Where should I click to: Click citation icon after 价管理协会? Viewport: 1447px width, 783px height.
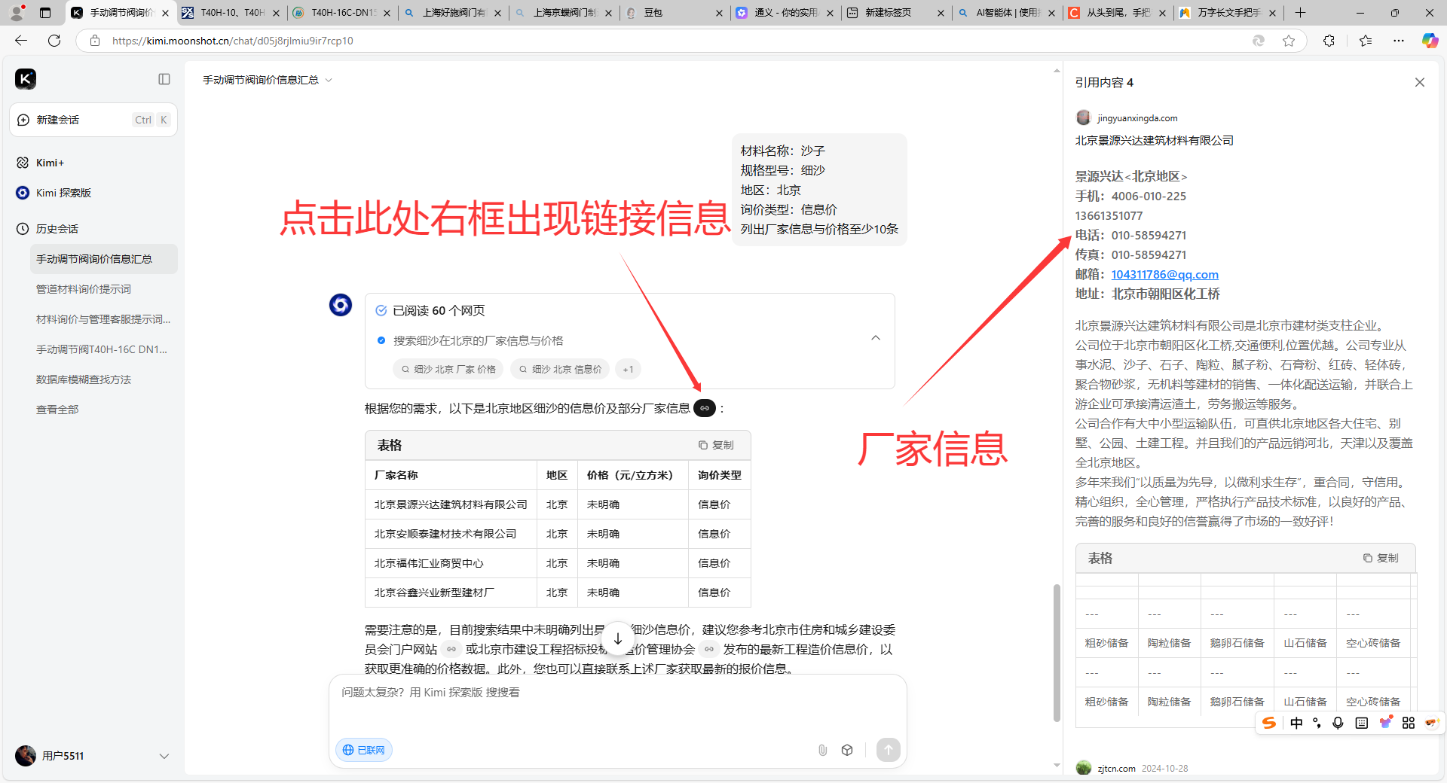(x=709, y=649)
